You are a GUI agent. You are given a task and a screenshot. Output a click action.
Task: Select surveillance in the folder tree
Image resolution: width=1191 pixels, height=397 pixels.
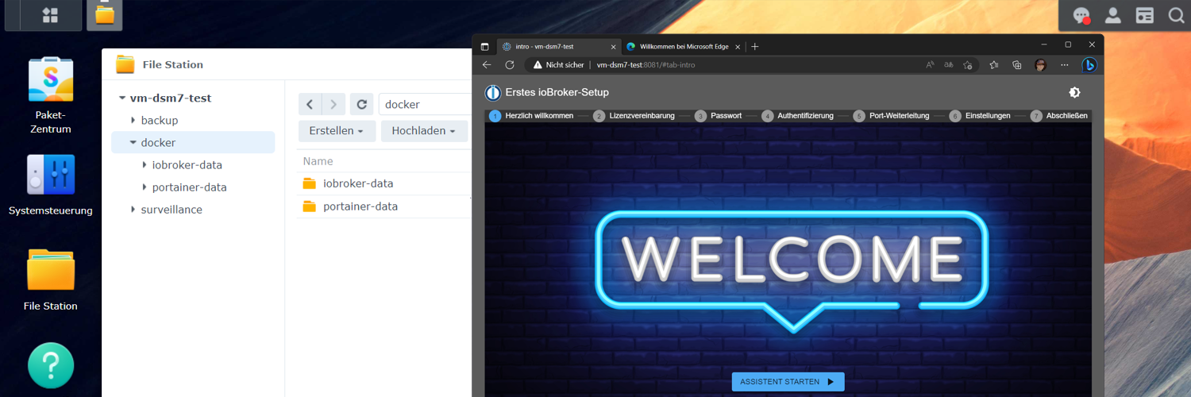coord(172,210)
